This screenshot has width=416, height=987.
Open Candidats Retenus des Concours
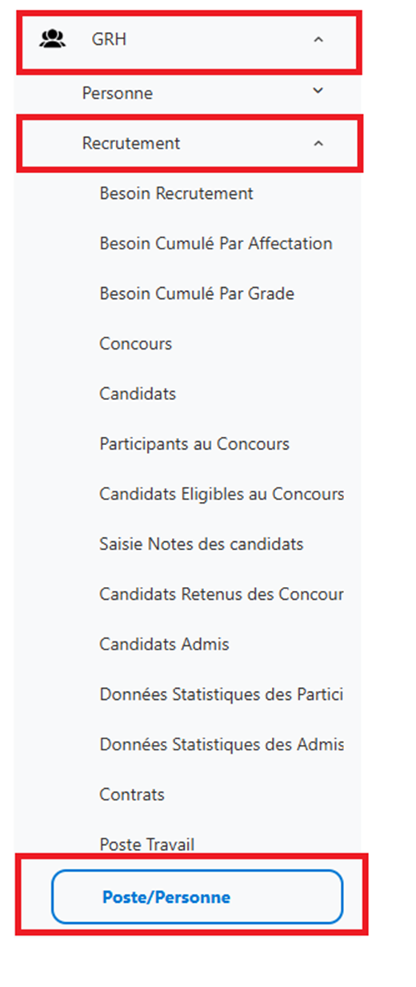click(x=222, y=594)
